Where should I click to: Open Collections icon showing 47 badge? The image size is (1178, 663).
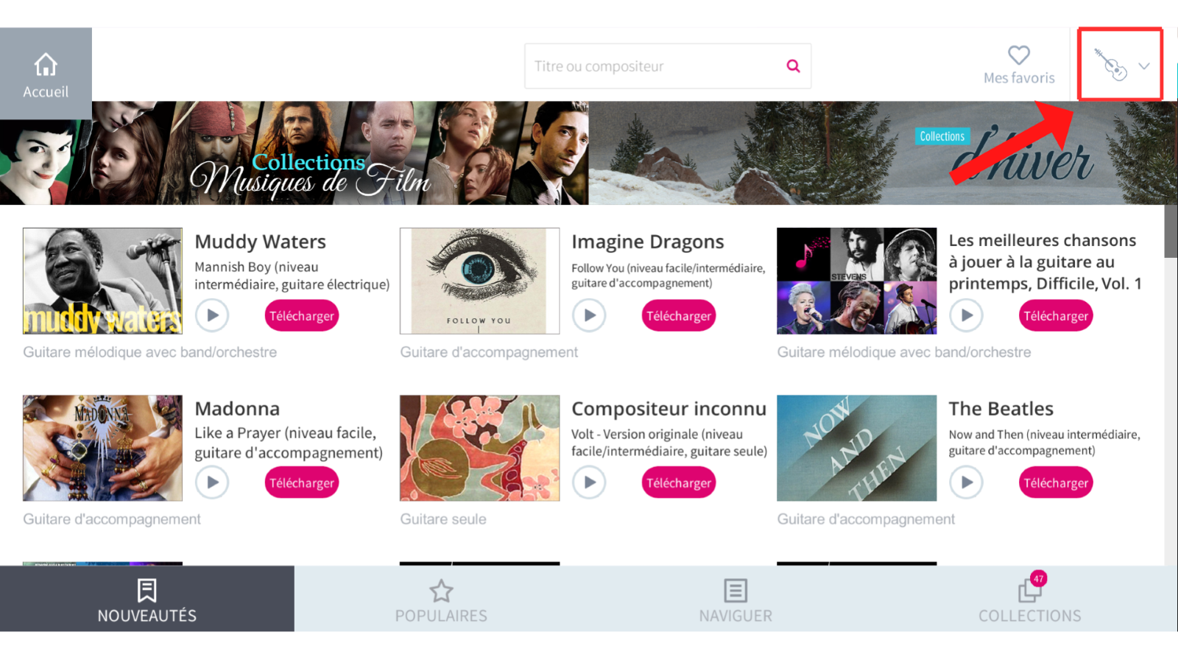coord(1029,592)
